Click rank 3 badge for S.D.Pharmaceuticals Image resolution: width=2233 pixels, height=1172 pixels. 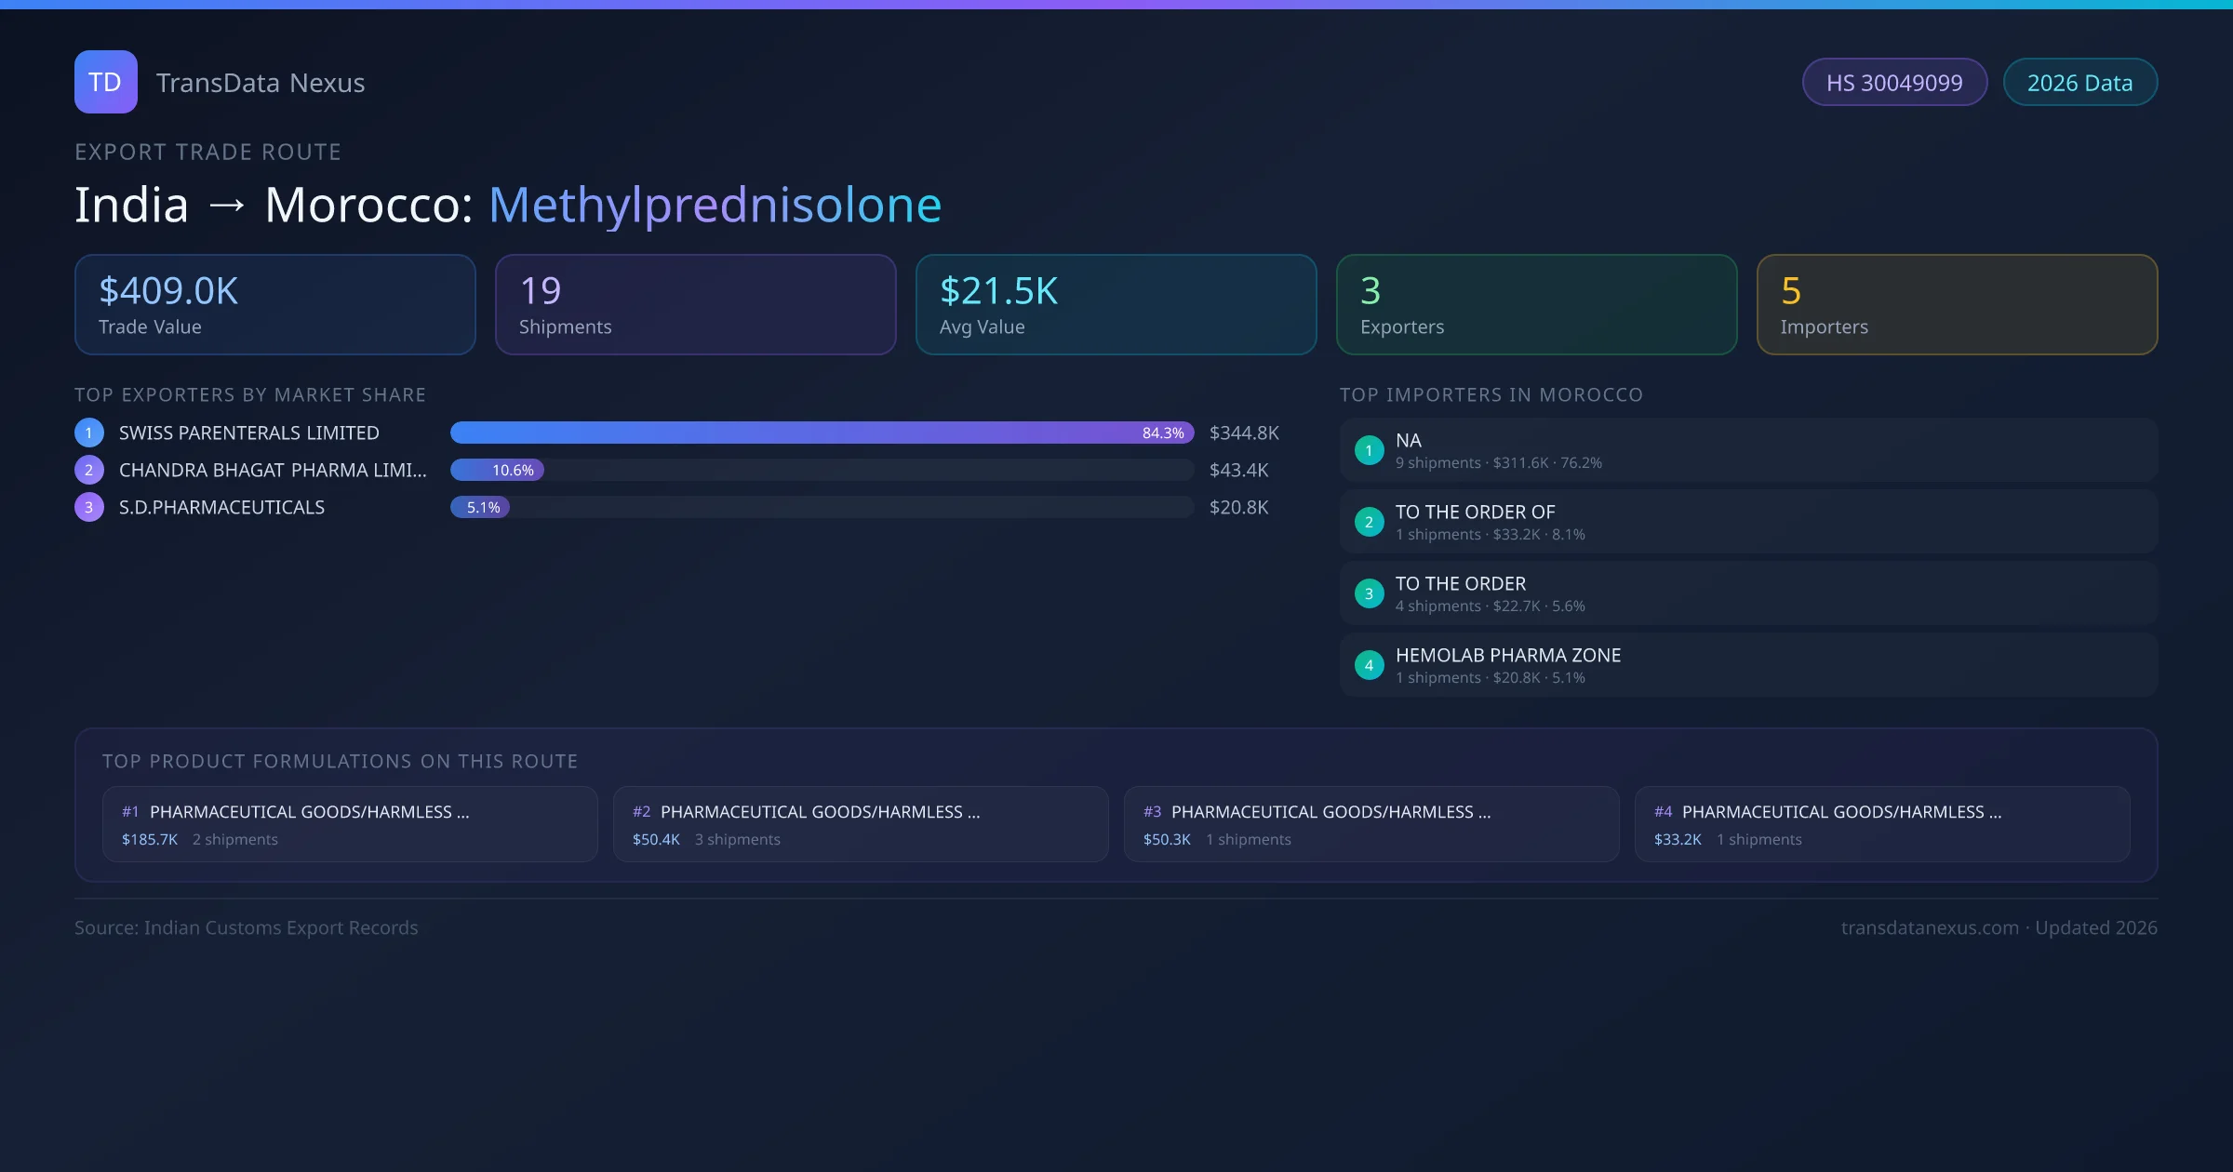89,507
